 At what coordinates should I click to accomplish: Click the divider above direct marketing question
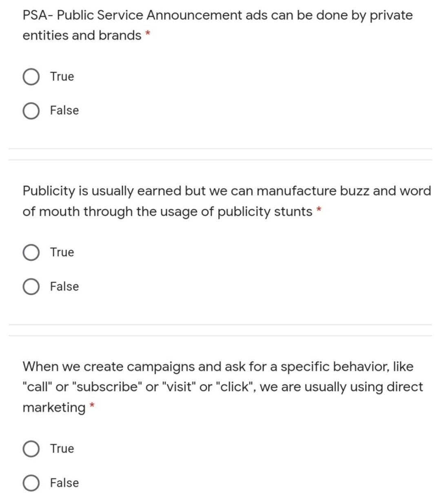[217, 323]
